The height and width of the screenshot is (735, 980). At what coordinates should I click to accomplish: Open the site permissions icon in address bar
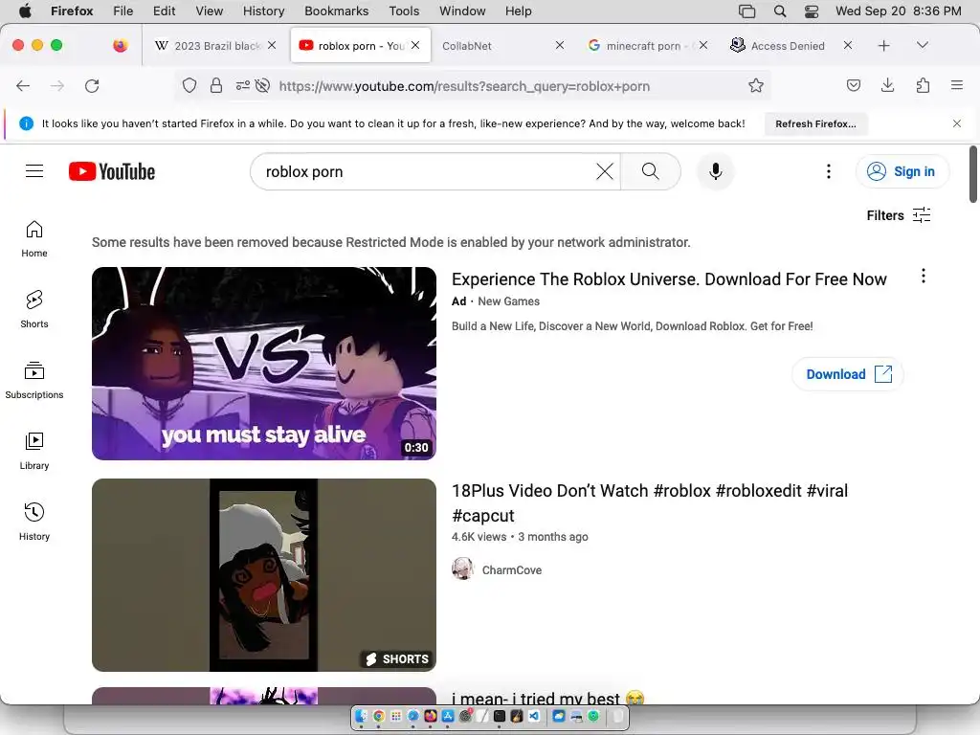[x=242, y=85]
